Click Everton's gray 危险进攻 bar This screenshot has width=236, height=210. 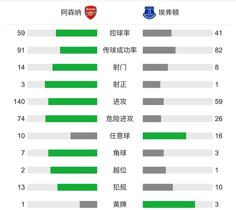(x=152, y=119)
